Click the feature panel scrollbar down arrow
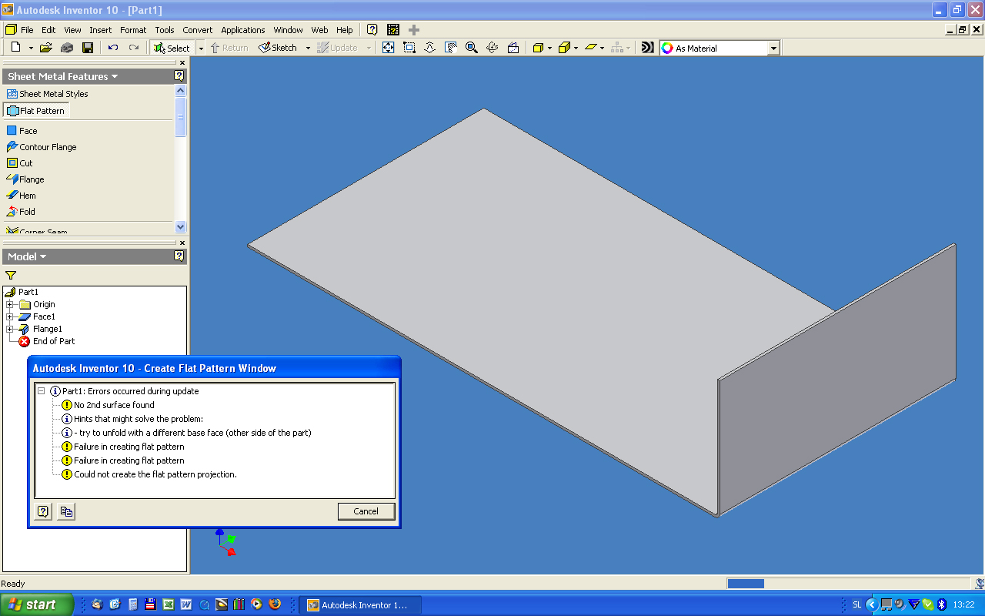 click(181, 227)
